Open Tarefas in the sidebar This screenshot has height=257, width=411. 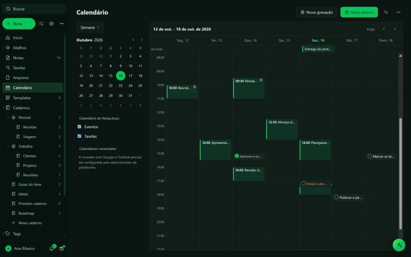tap(33, 68)
